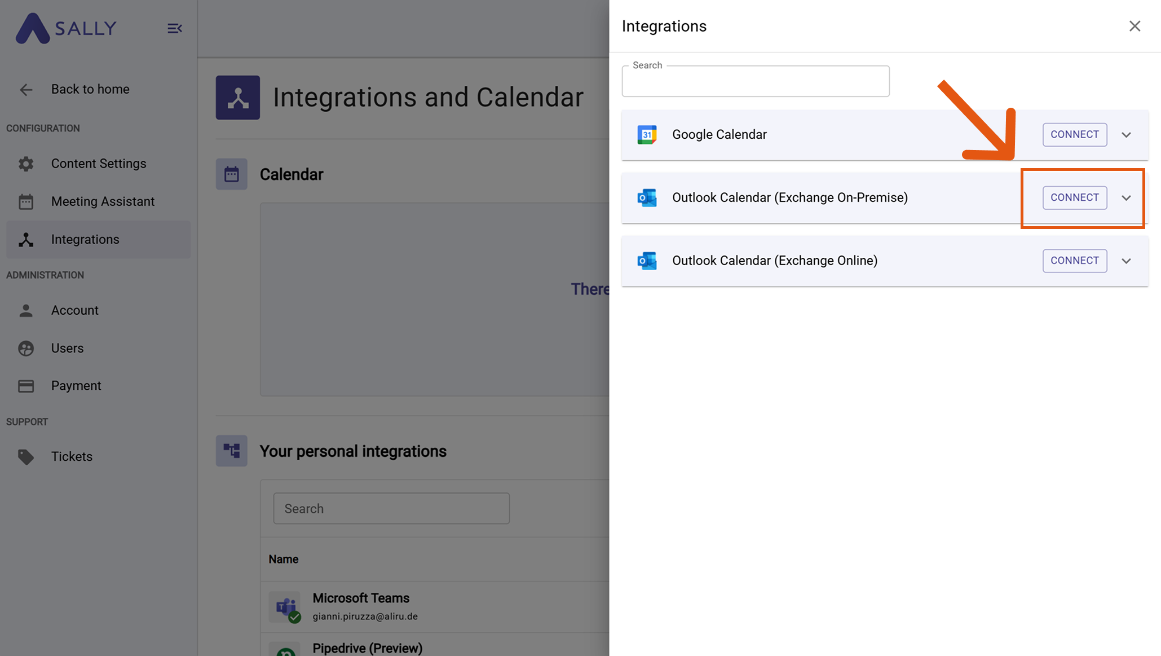Click the Calendar section icon
This screenshot has width=1161, height=656.
tap(231, 174)
